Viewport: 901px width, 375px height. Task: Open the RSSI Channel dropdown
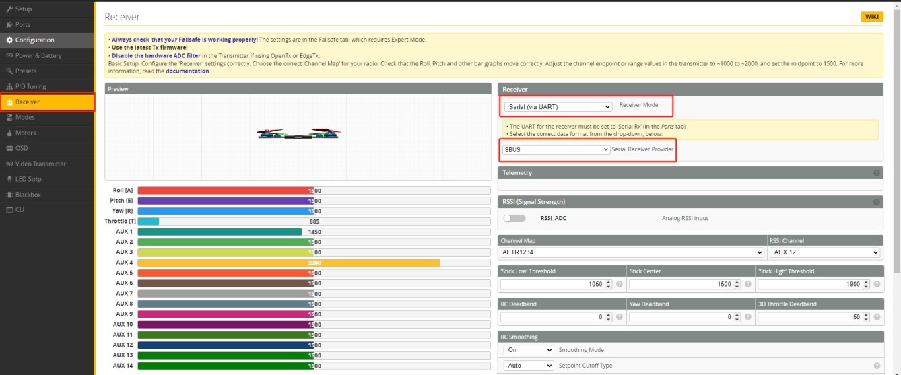pyautogui.click(x=825, y=252)
